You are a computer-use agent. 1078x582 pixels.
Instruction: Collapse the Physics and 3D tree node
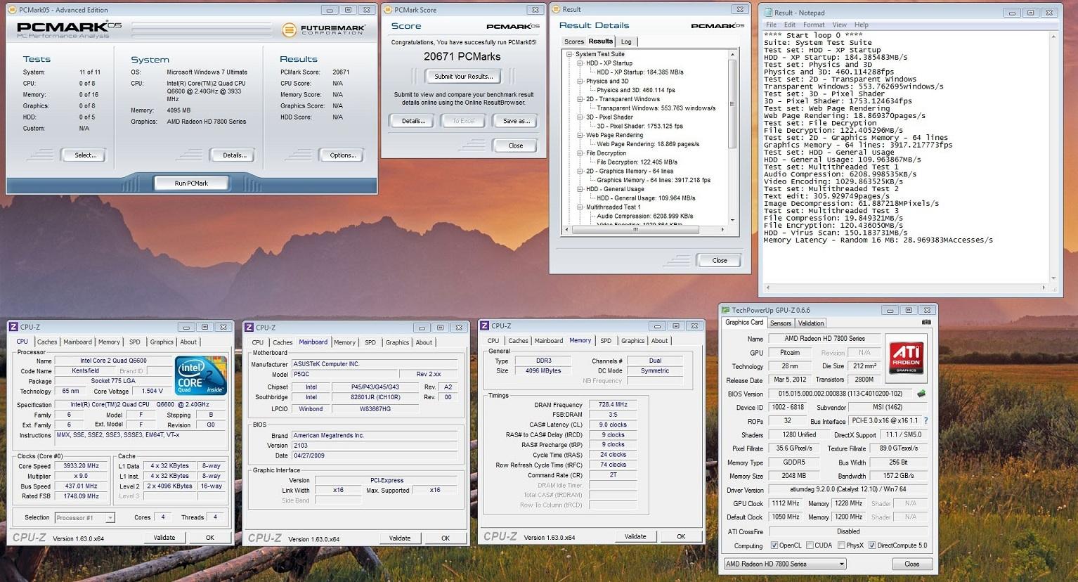click(x=579, y=81)
